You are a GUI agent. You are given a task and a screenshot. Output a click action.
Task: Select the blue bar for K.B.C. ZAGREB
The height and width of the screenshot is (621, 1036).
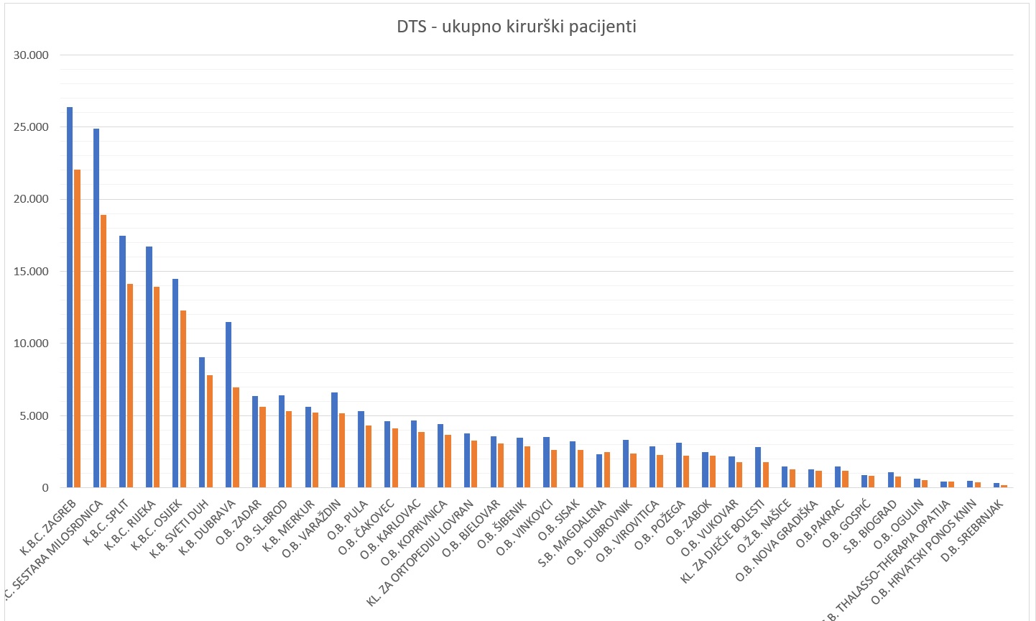pyautogui.click(x=70, y=297)
